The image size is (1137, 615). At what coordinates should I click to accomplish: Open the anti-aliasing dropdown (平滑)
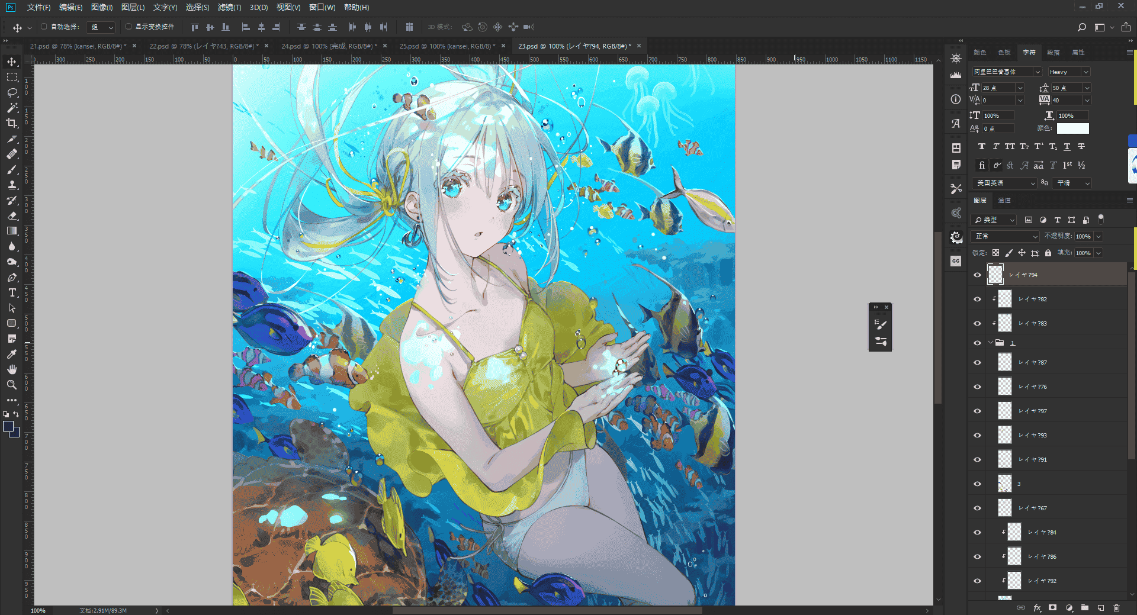pos(1072,183)
